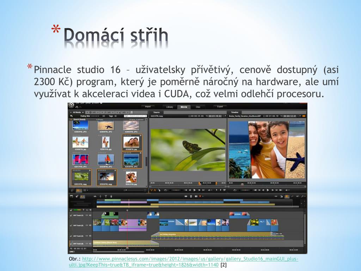Mute audio of A/V Track (1)
The image size is (361, 271).
point(90,216)
